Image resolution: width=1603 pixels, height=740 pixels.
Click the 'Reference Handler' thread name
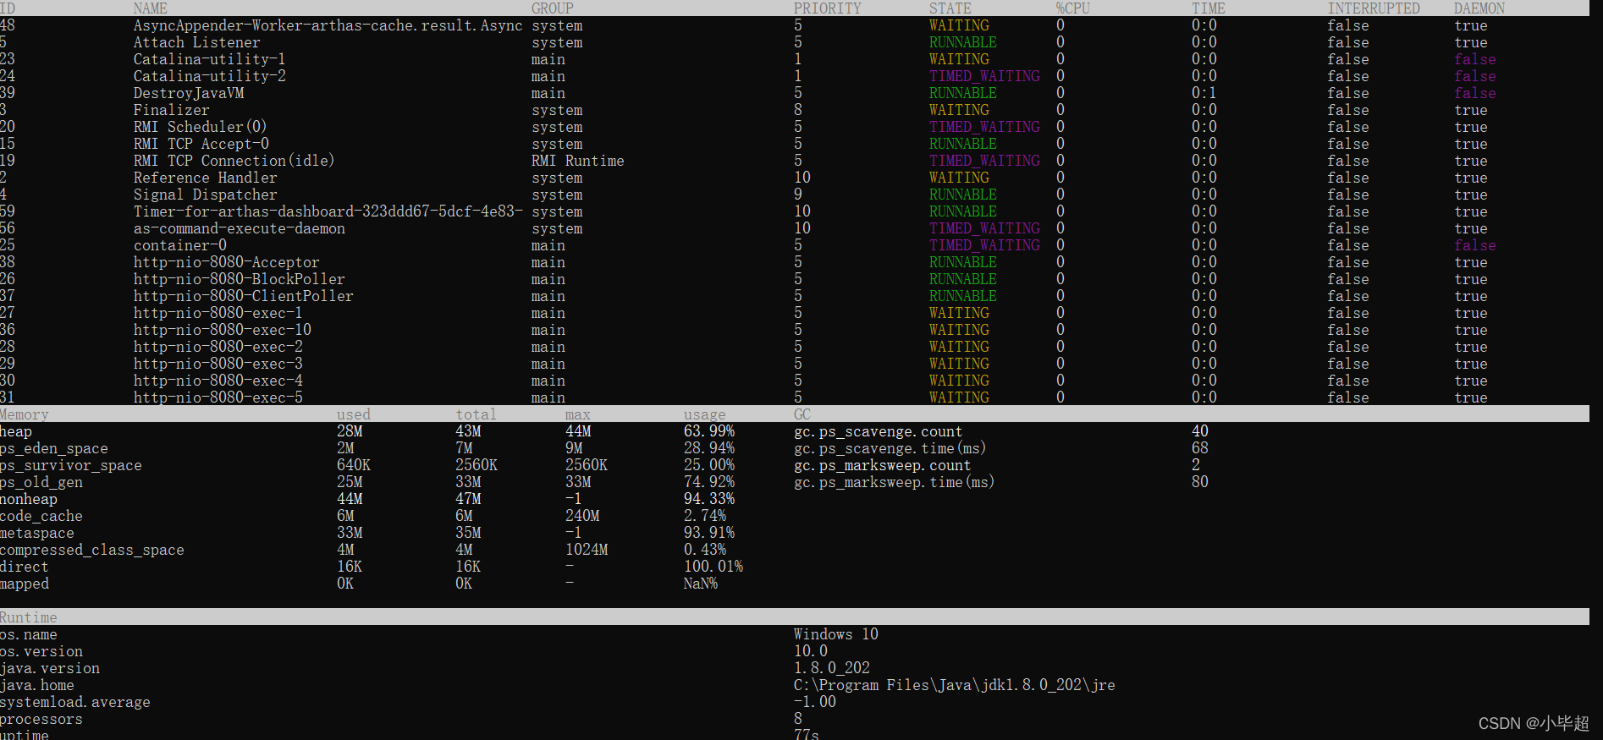coord(206,178)
